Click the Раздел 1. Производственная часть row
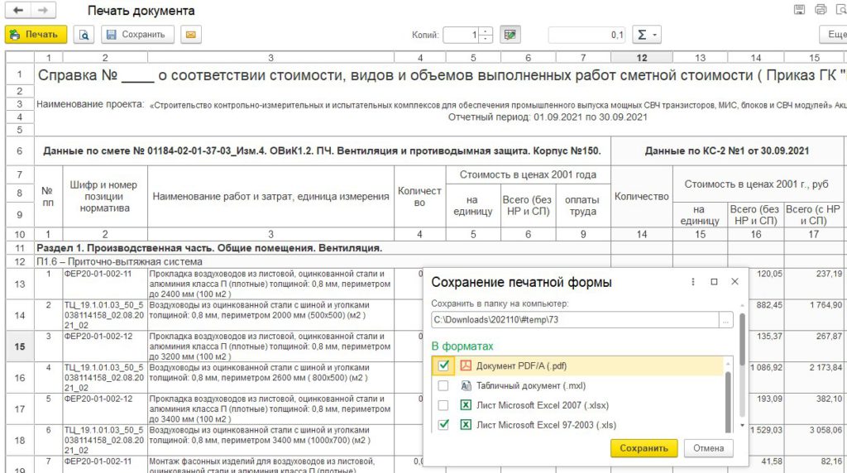 click(x=323, y=248)
